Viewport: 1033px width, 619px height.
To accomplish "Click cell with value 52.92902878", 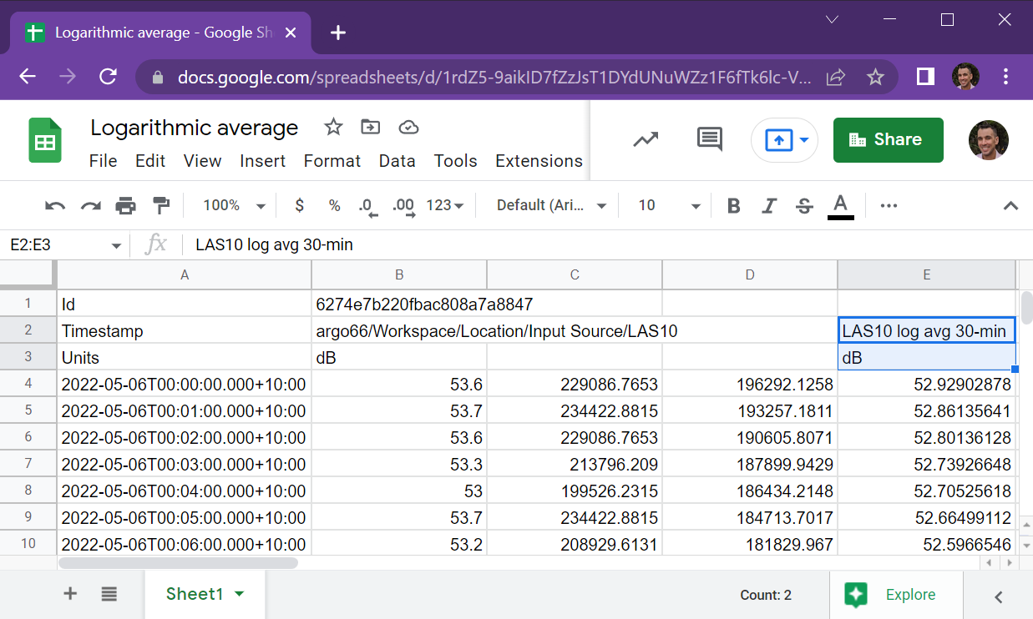I will 926,384.
